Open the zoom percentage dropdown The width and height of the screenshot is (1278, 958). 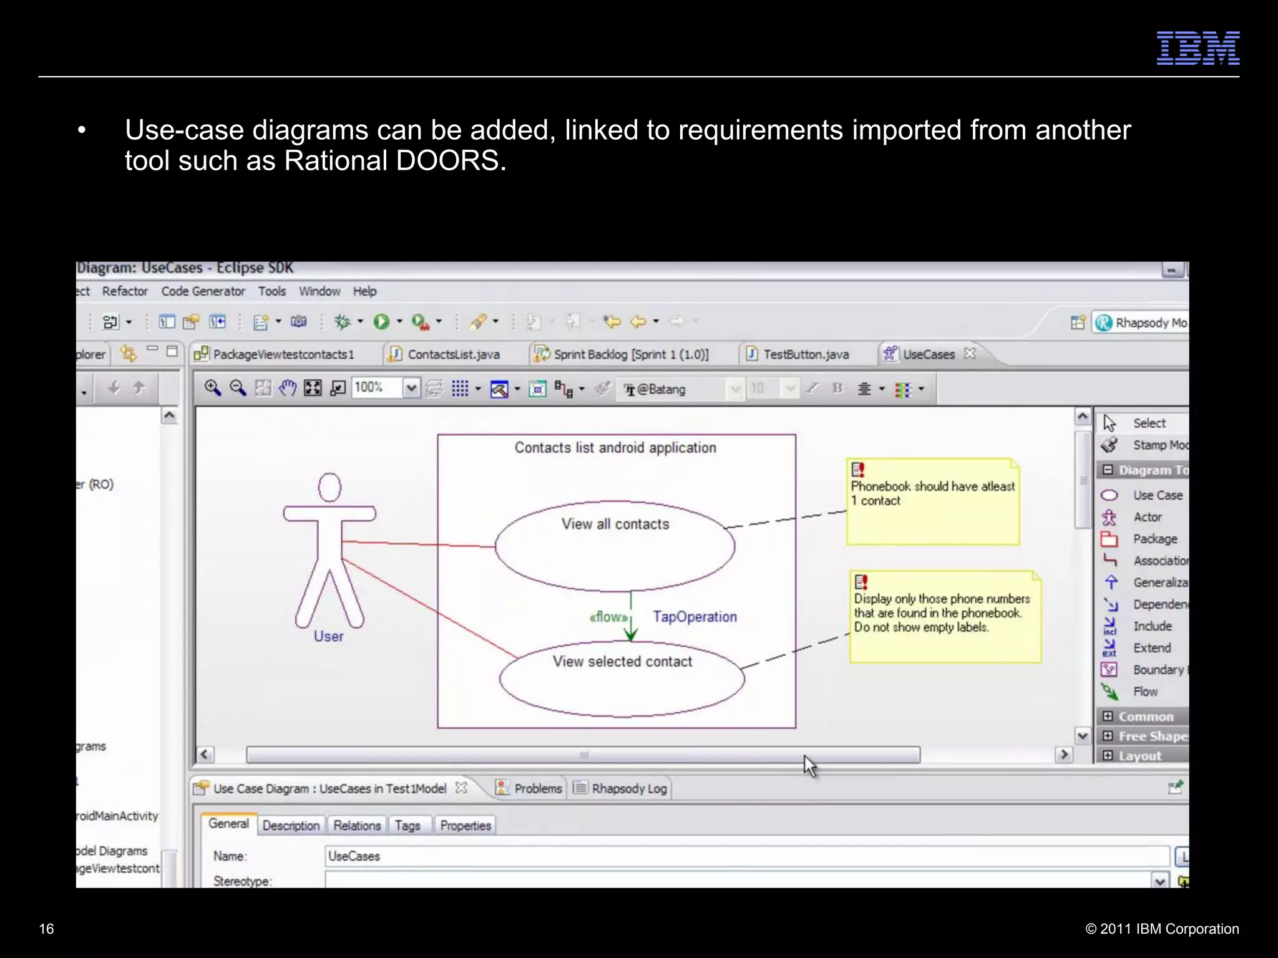(x=411, y=388)
